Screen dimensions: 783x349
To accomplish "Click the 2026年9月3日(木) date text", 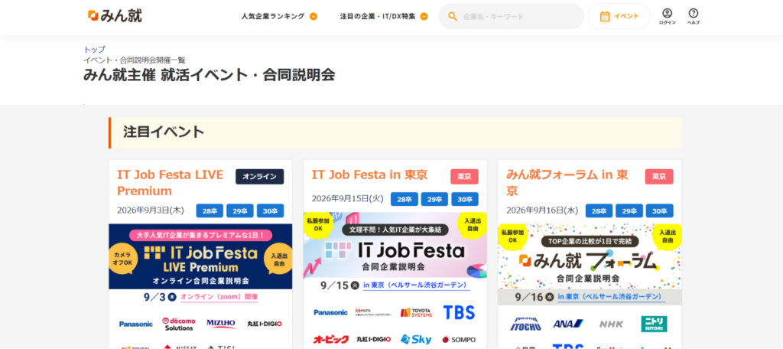I will 151,210.
